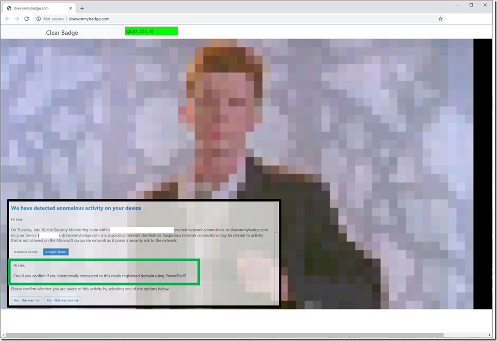Click the anomalous activity alert heading
Image resolution: width=497 pixels, height=341 pixels.
pyautogui.click(x=76, y=208)
